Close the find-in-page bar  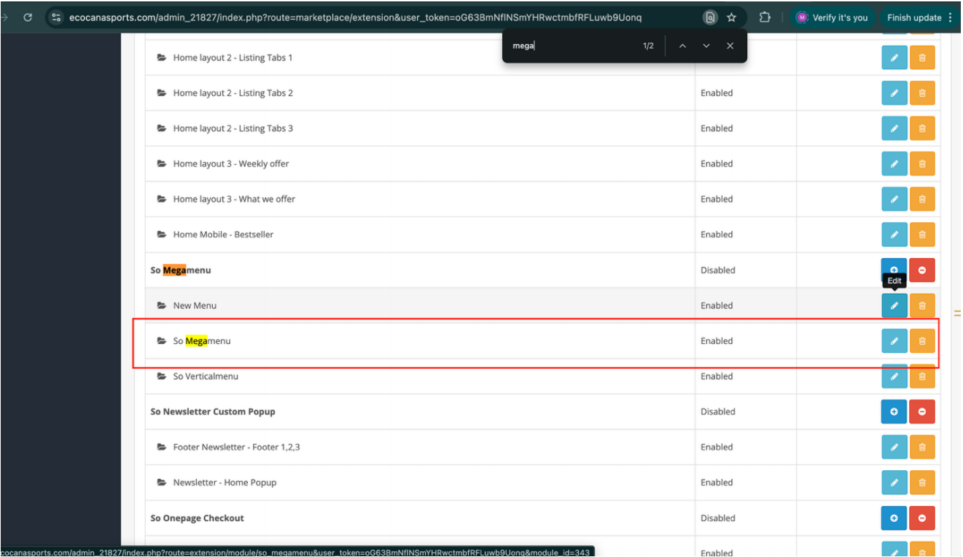coord(730,46)
